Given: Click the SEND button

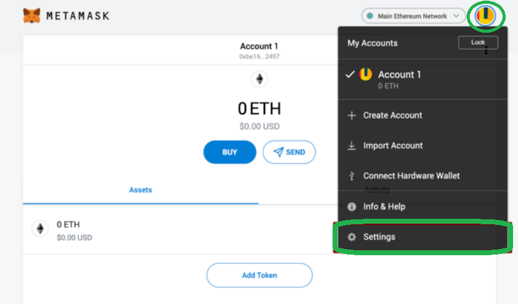Looking at the screenshot, I should [289, 152].
